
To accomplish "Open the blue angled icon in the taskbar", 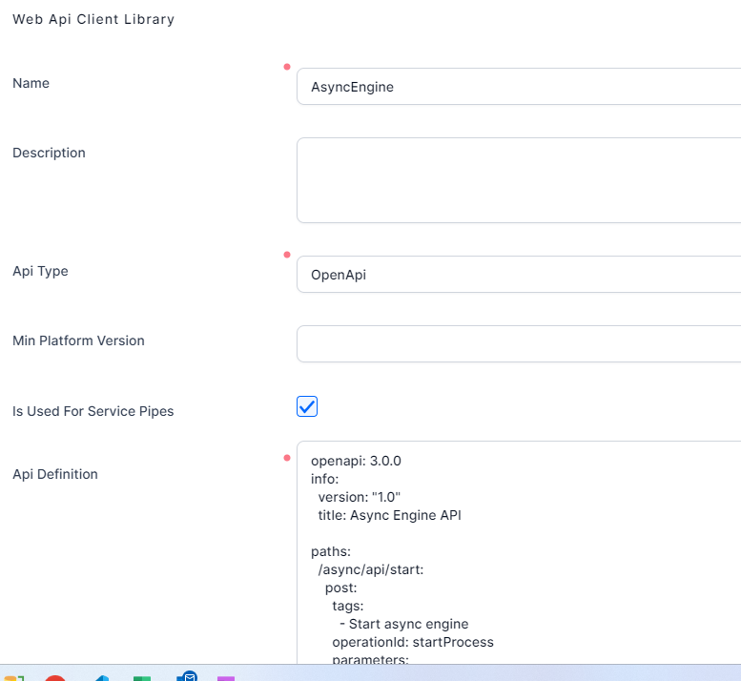I will click(x=100, y=677).
